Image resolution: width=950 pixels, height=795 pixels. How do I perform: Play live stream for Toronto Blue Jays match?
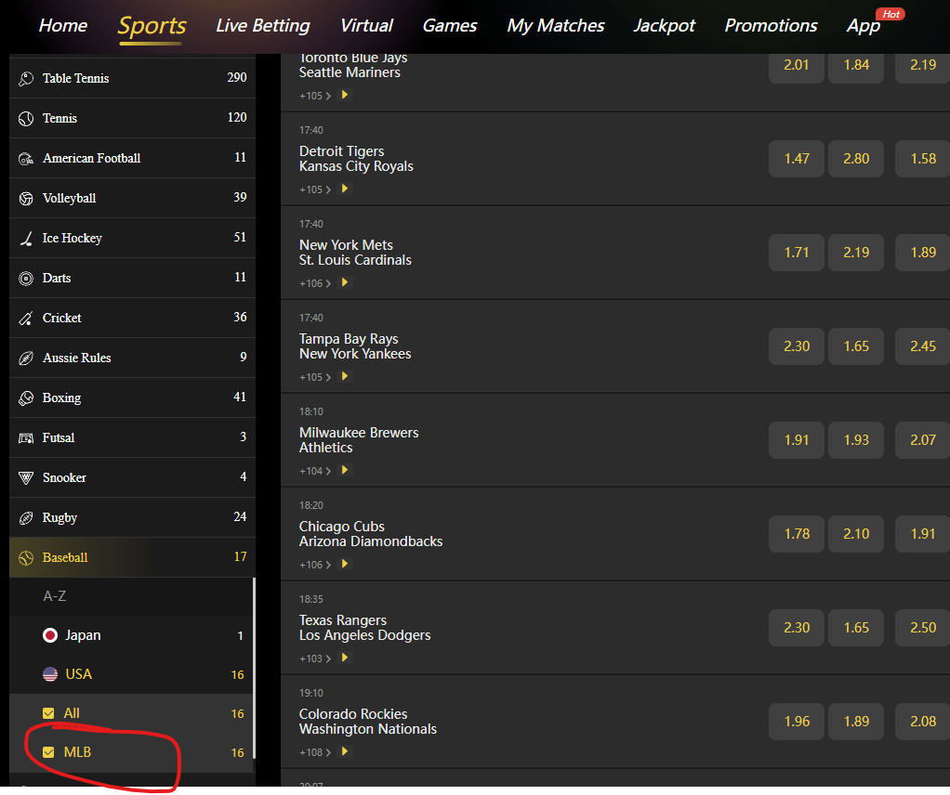point(344,95)
